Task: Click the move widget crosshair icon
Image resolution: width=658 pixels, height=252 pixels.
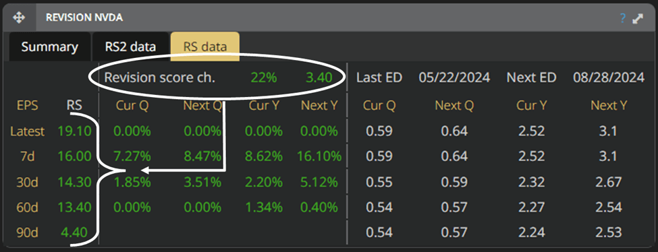Action: [x=19, y=18]
